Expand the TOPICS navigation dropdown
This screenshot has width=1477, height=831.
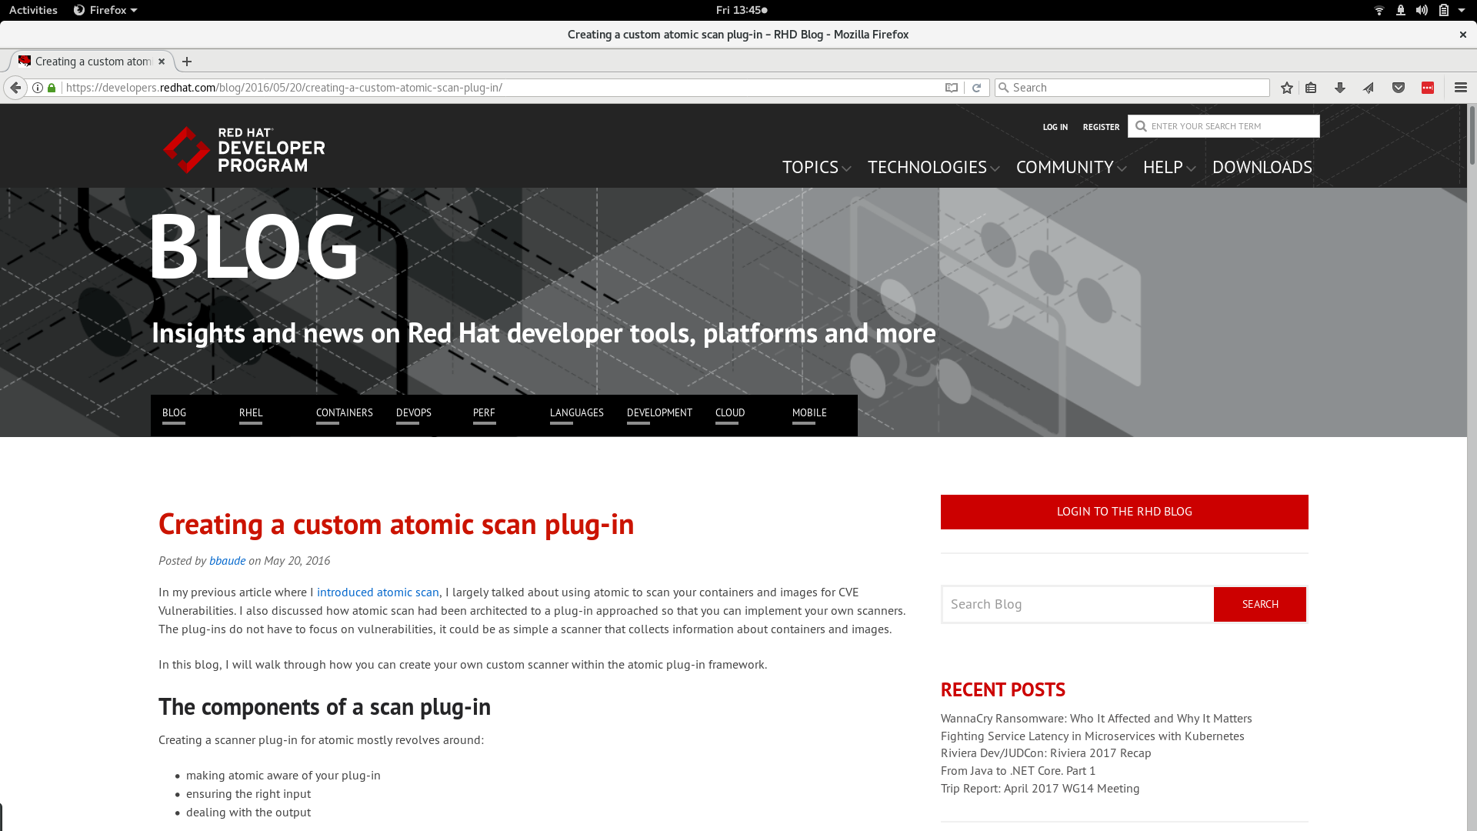[816, 168]
